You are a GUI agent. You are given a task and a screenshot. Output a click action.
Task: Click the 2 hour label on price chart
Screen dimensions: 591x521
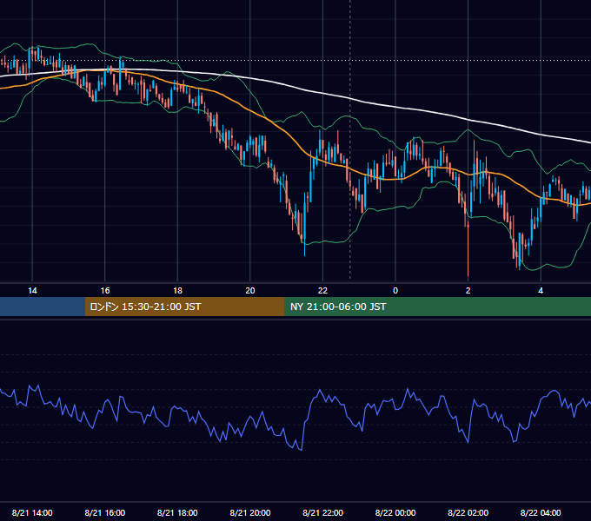click(468, 291)
